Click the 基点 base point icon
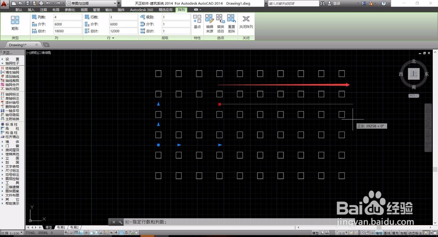This screenshot has height=237, width=438. click(x=197, y=21)
